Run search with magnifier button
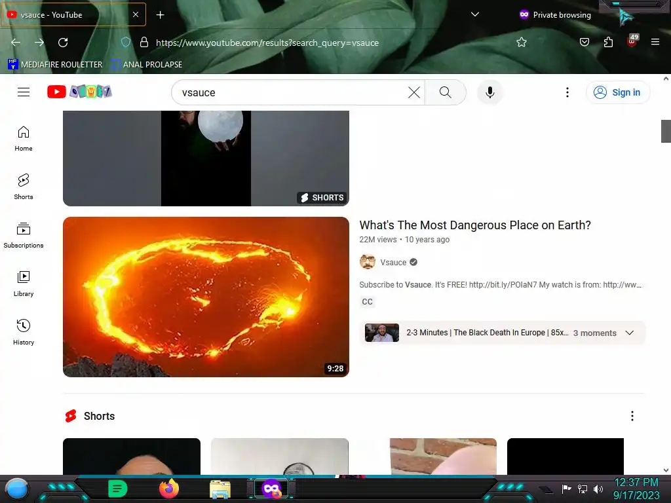This screenshot has width=671, height=503. 445,92
